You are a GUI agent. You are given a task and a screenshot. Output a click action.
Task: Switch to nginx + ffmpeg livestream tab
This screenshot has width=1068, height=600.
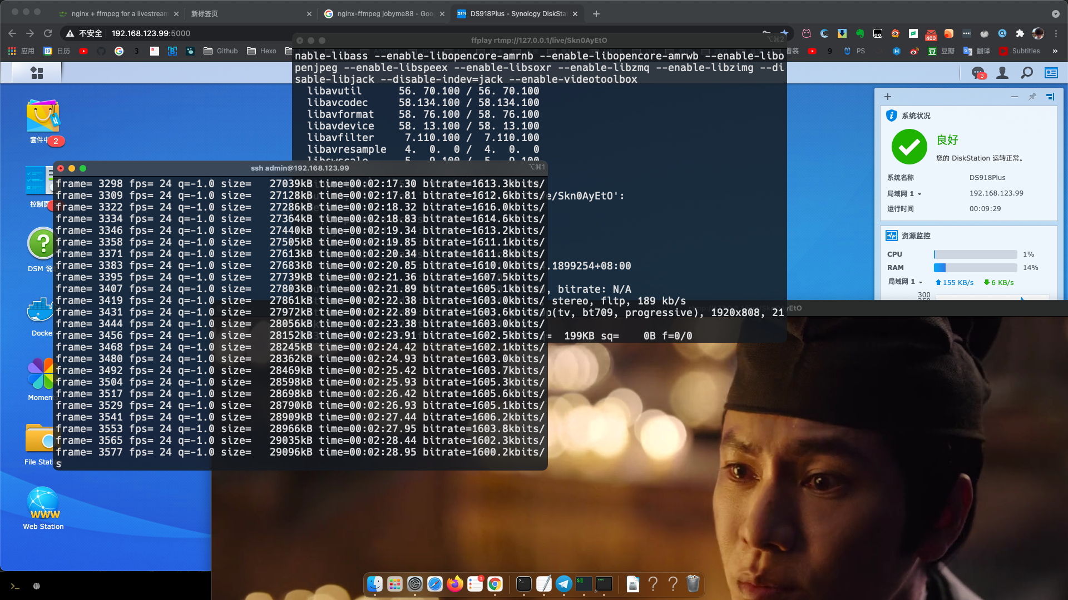[x=119, y=13]
